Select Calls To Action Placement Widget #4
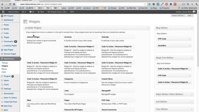The height and width of the screenshot is (112, 199). tap(80, 63)
